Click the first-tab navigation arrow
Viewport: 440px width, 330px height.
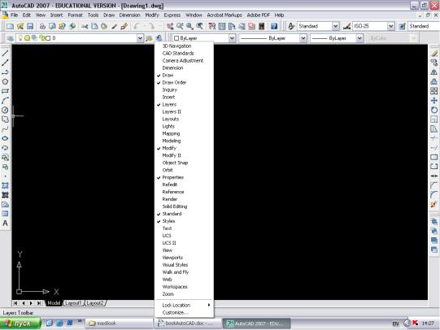15,303
